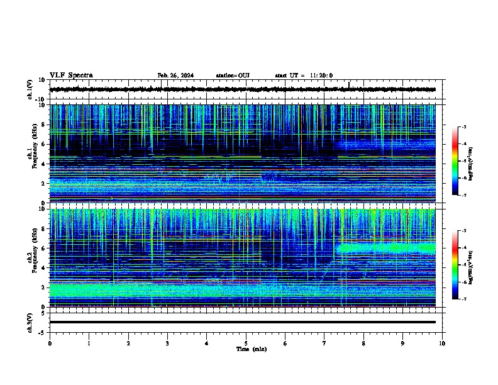The width and height of the screenshot is (498, 385).
Task: Click the "8" kHz tick of ch.2 spectrogram
Action: pyautogui.click(x=43, y=229)
